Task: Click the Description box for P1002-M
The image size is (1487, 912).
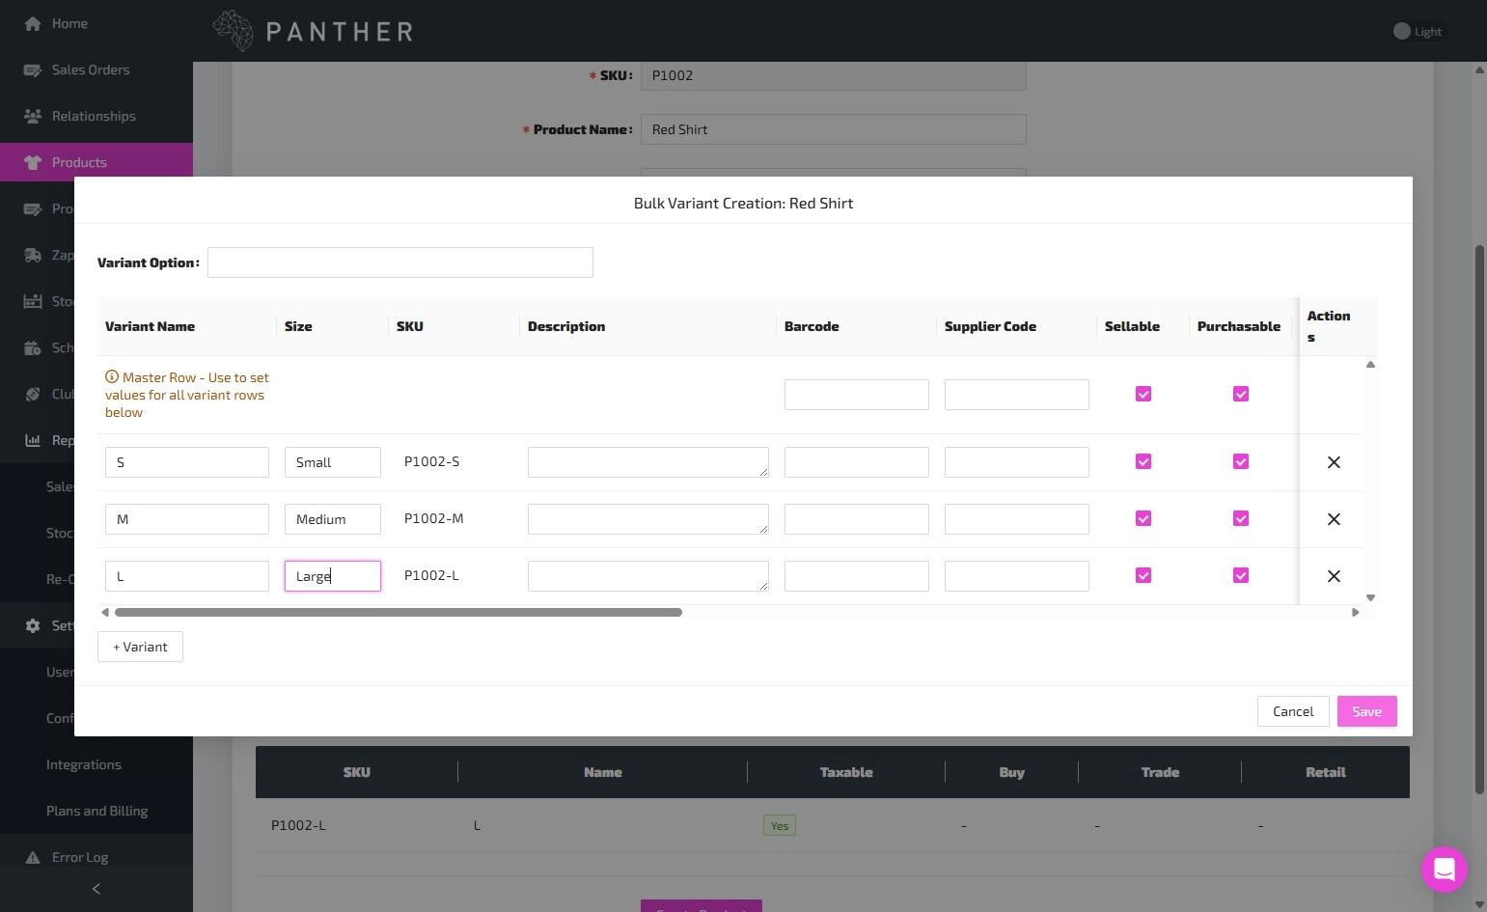Action: 648,519
